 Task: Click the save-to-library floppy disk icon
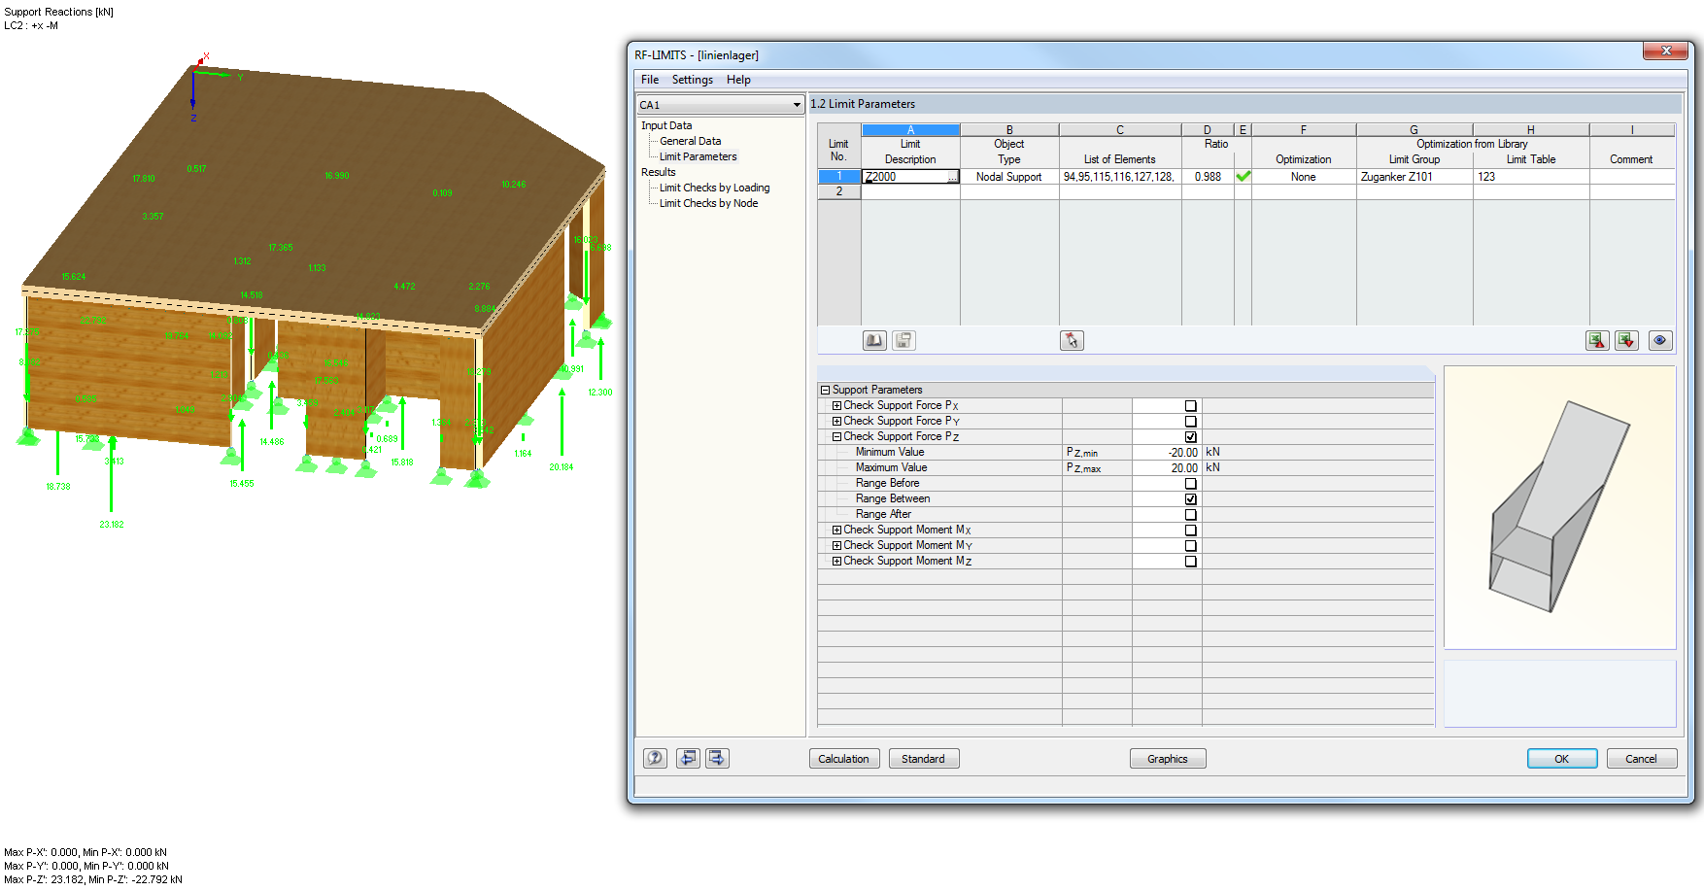(903, 340)
